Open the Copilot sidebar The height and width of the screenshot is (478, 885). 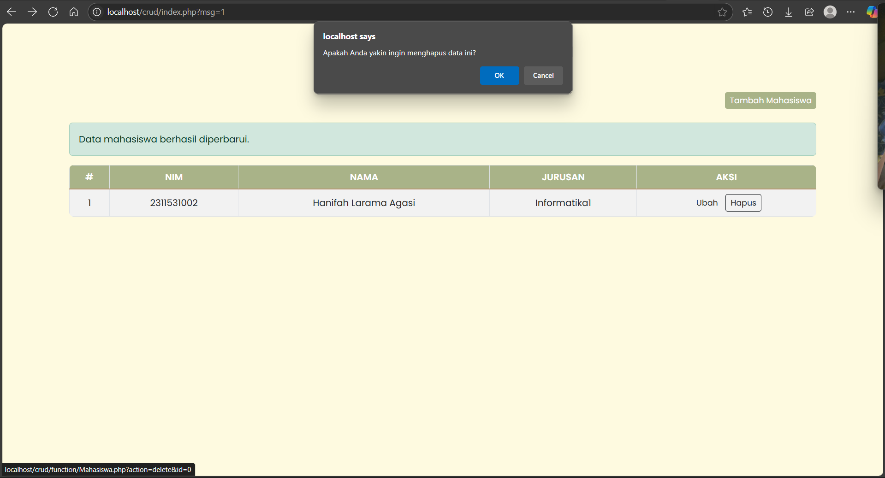(871, 12)
